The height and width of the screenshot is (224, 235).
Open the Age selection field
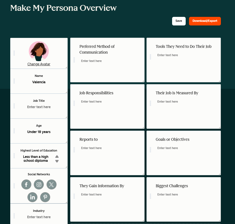(x=39, y=132)
